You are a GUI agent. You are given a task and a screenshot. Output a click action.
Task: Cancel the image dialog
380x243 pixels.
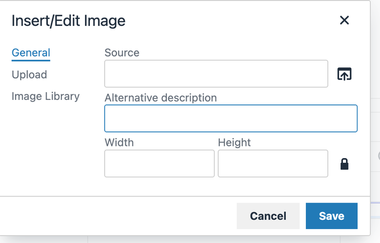coord(268,216)
